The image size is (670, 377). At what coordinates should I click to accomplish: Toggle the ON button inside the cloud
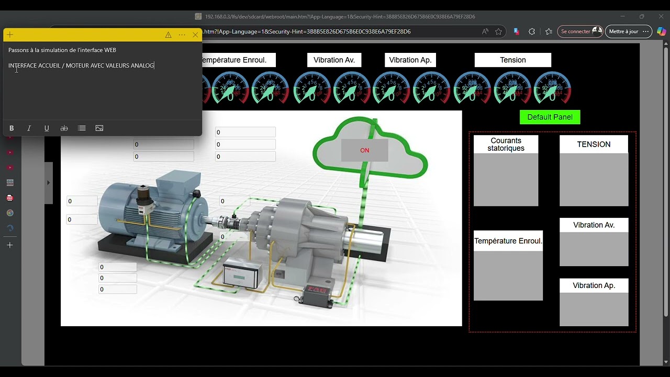[365, 150]
